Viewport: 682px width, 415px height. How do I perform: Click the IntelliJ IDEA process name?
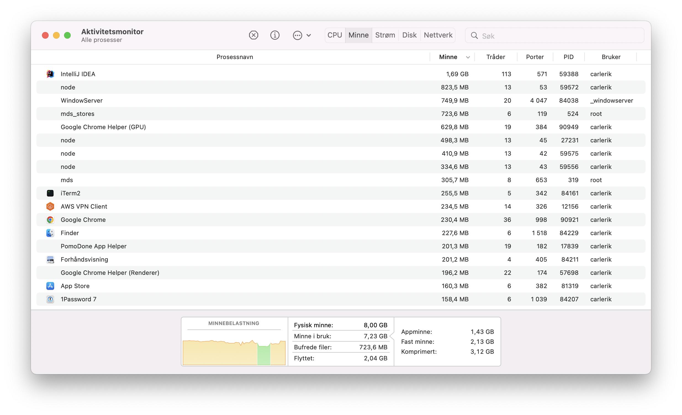[78, 74]
